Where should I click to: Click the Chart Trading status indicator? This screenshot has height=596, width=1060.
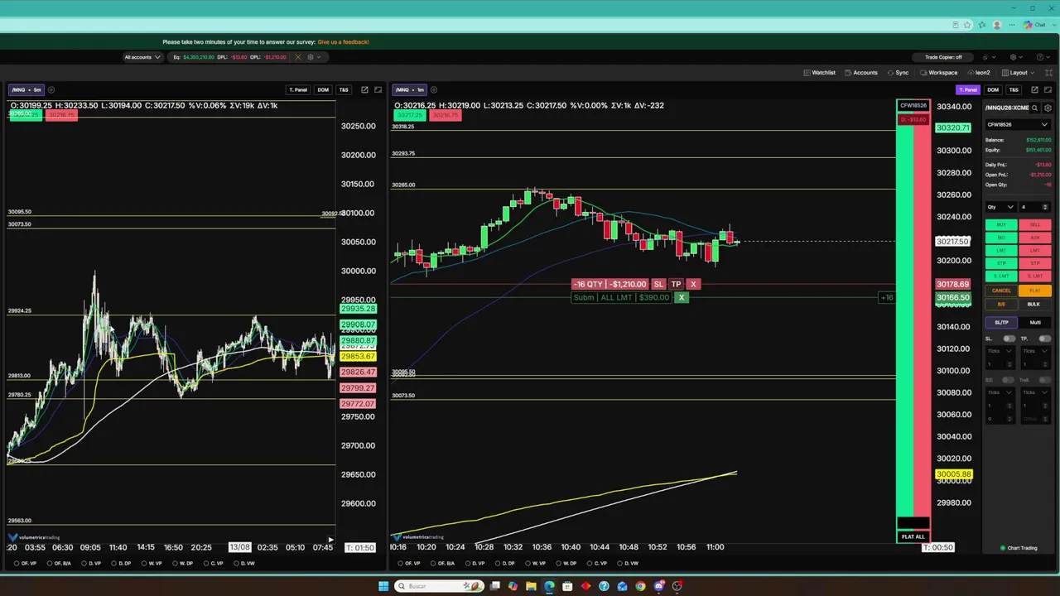(x=1019, y=548)
